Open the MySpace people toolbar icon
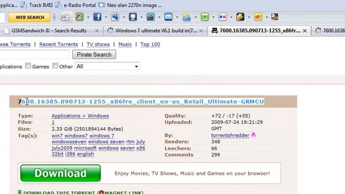 (x=115, y=17)
